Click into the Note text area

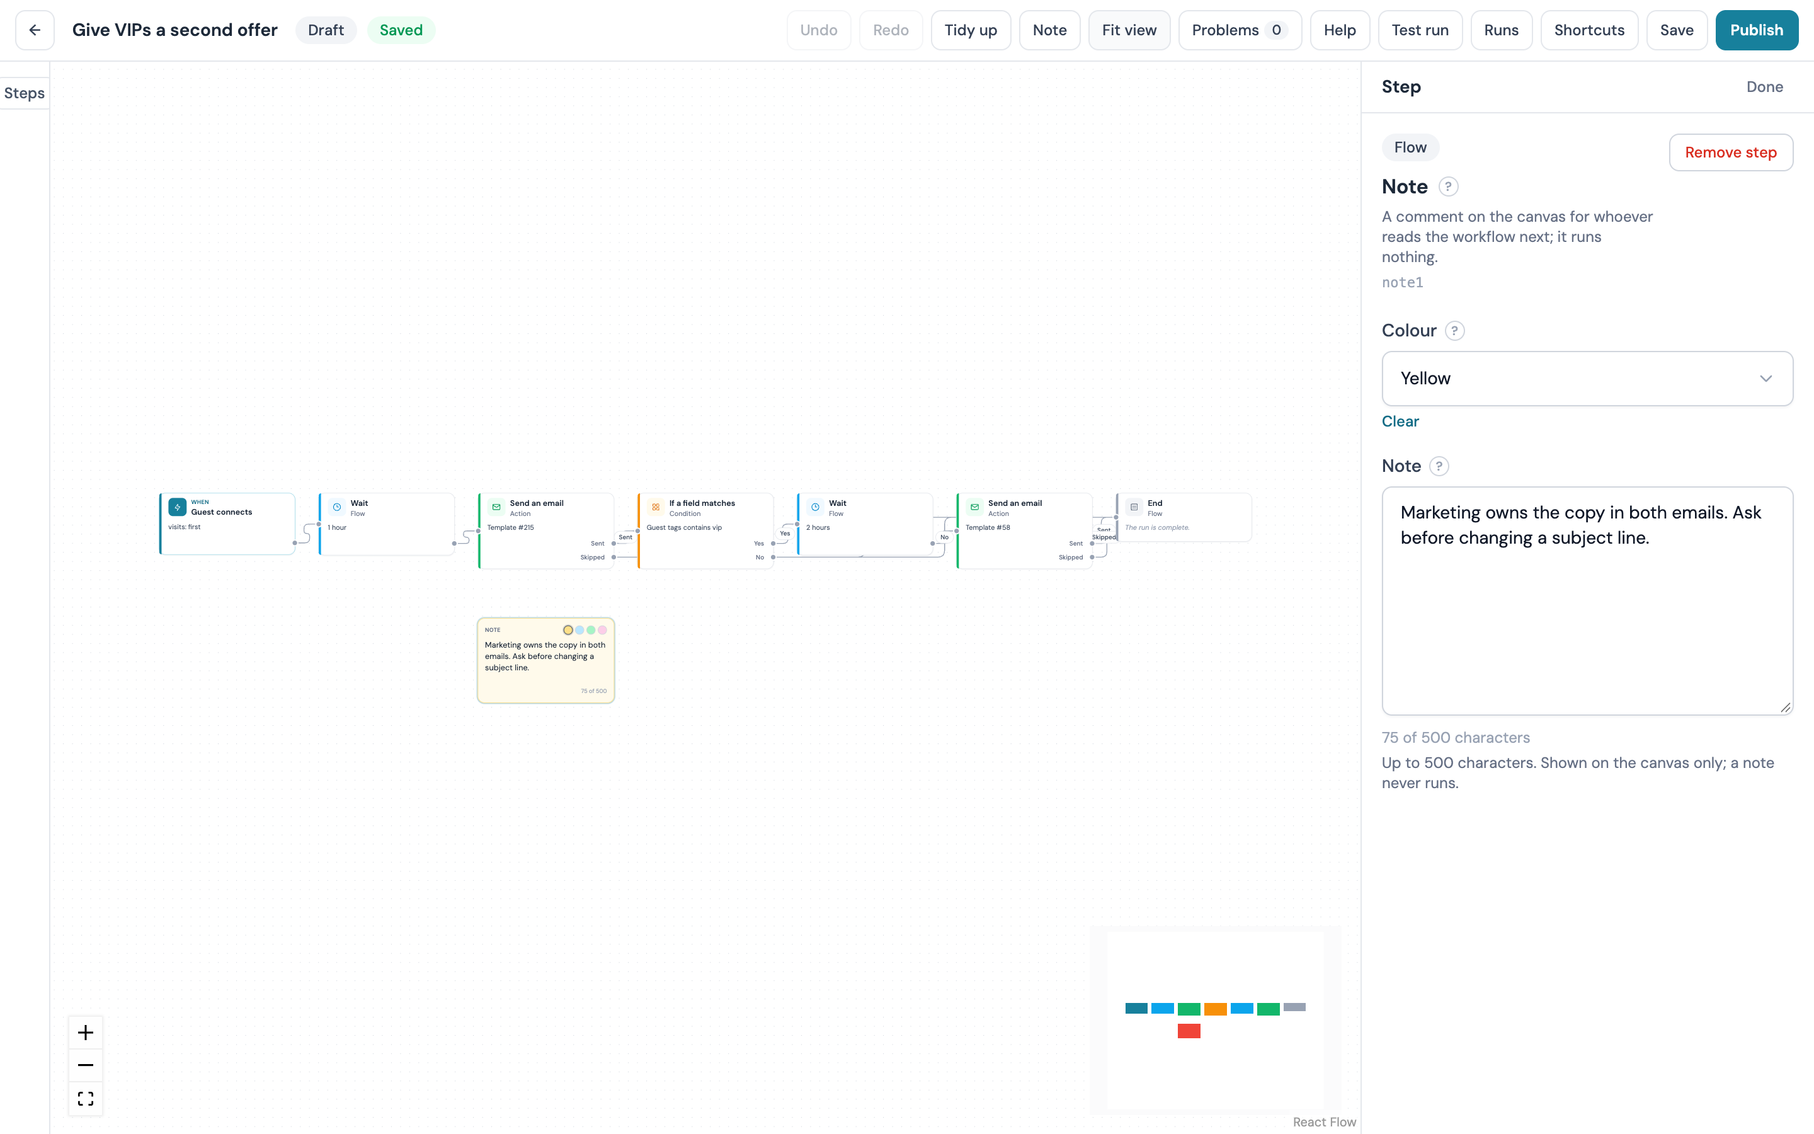pos(1587,601)
